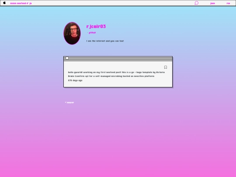236x177 pixels.
Task: Click the pink speech bubble icon
Action: [x=197, y=3]
